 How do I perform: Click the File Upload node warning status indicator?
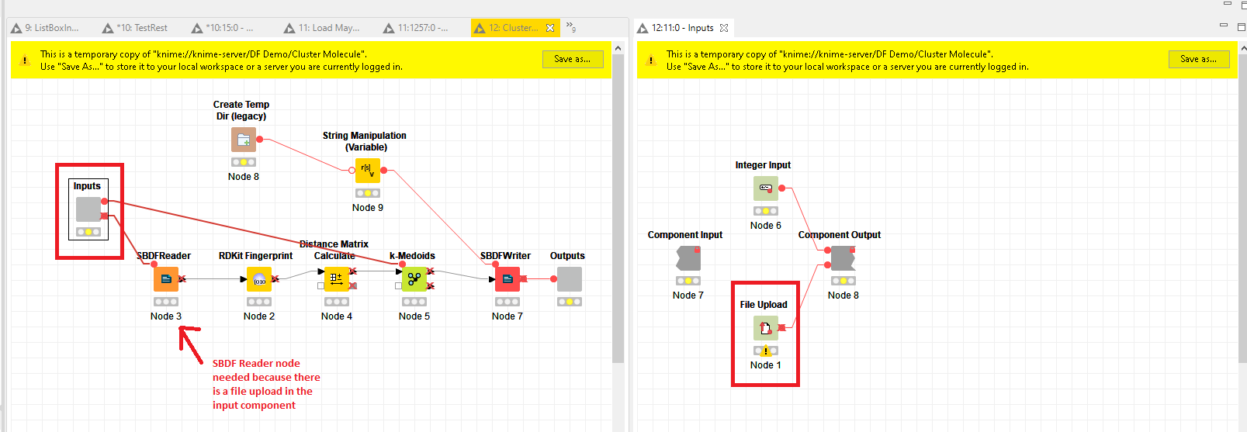click(x=766, y=351)
